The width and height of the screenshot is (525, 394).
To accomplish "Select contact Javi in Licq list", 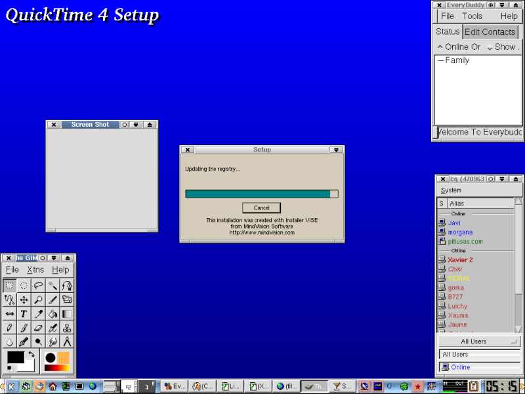I will 454,223.
